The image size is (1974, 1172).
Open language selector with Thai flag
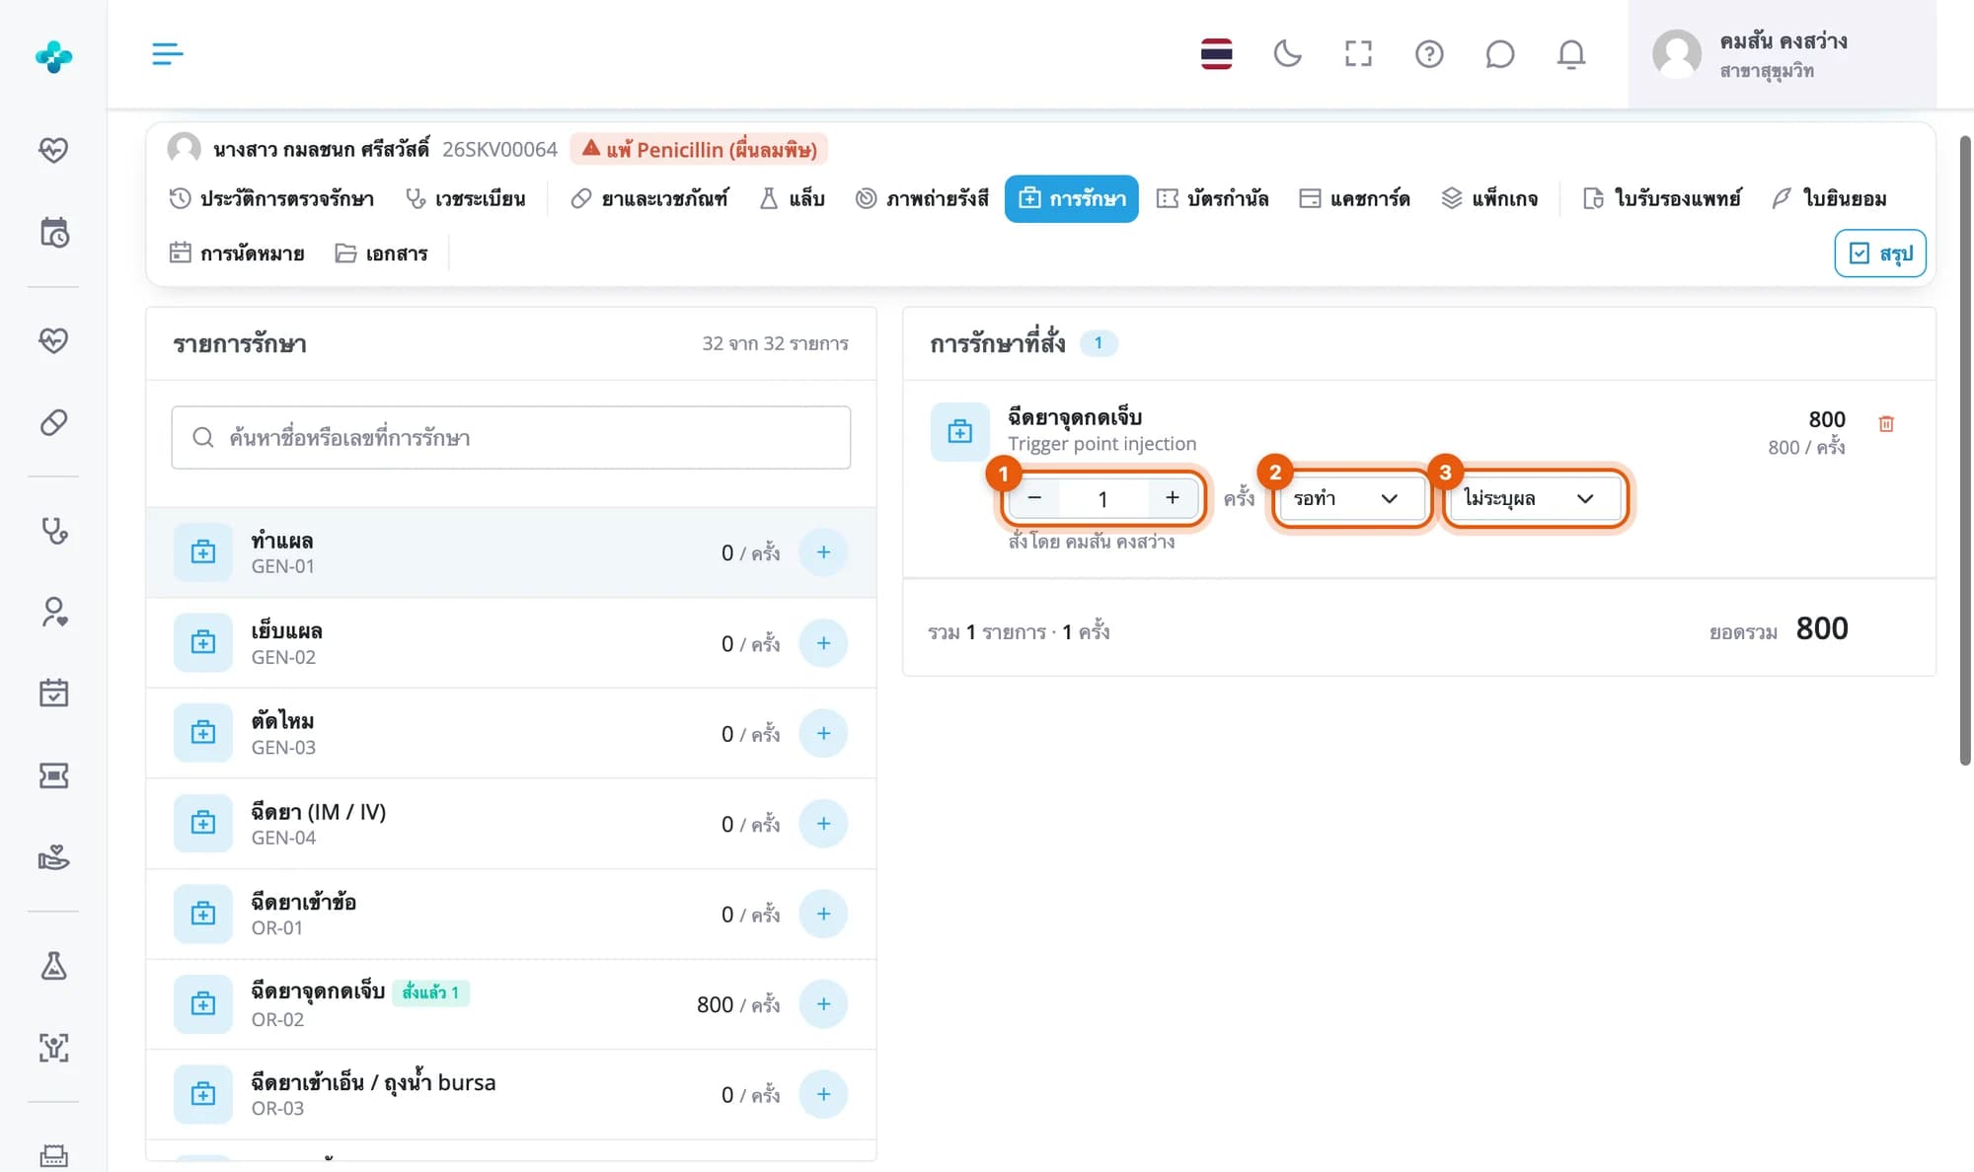coord(1216,53)
